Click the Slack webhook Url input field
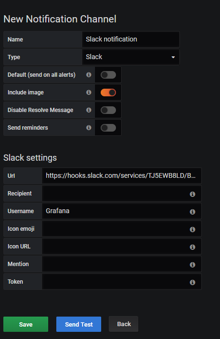The height and width of the screenshot is (339, 220). 122,175
